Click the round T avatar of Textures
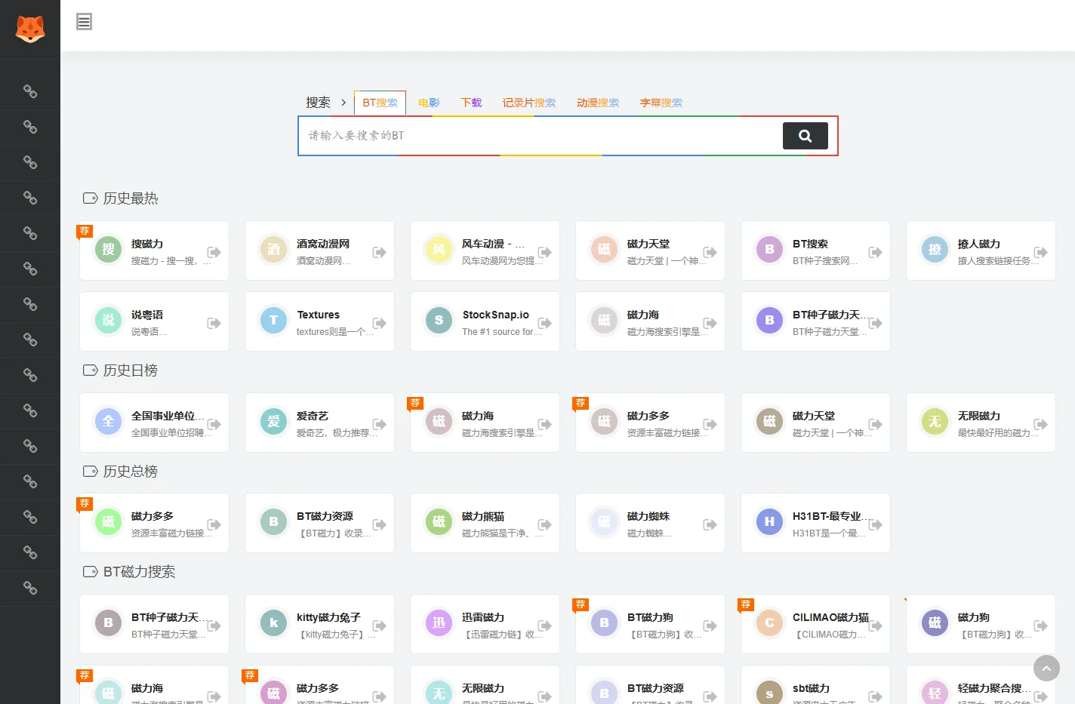The height and width of the screenshot is (704, 1075). pos(273,321)
